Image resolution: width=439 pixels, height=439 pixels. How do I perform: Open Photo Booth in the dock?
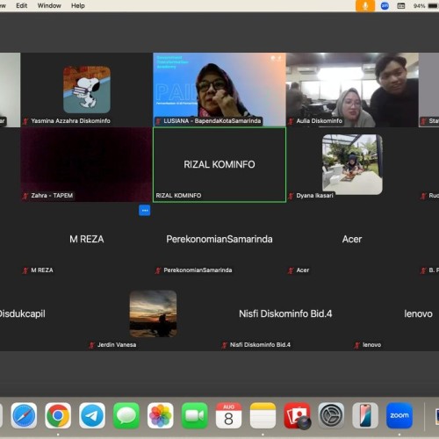[297, 415]
